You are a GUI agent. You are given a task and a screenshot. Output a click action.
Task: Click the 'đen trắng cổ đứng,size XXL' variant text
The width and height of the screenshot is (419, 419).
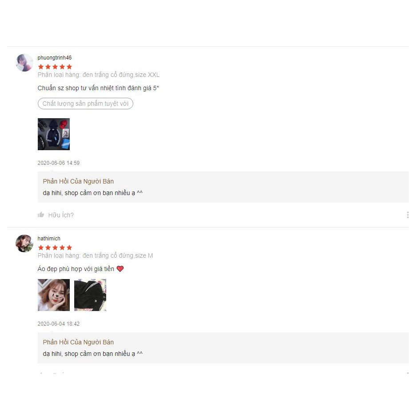121,75
